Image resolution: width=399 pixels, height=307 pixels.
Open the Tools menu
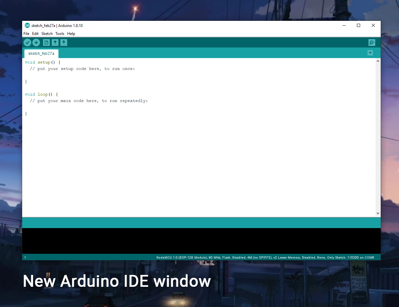[x=60, y=34]
